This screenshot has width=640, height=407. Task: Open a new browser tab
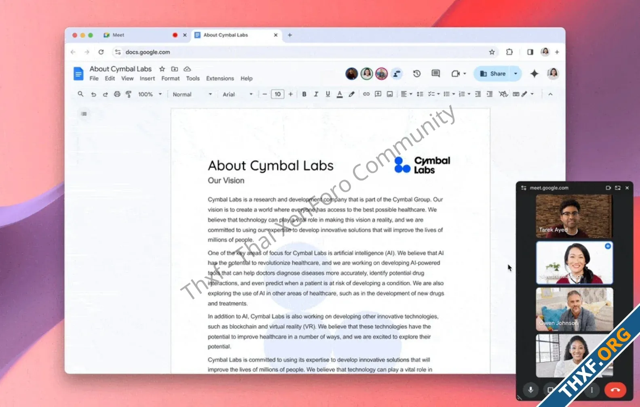[x=290, y=35]
